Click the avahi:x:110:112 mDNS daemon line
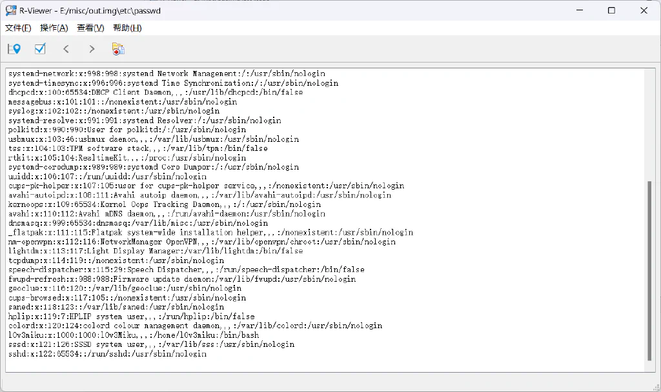661x392 pixels. 167,214
